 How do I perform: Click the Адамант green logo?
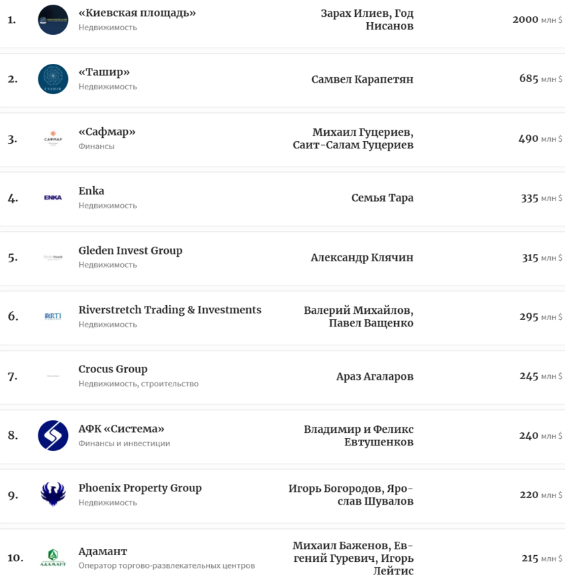pyautogui.click(x=53, y=558)
